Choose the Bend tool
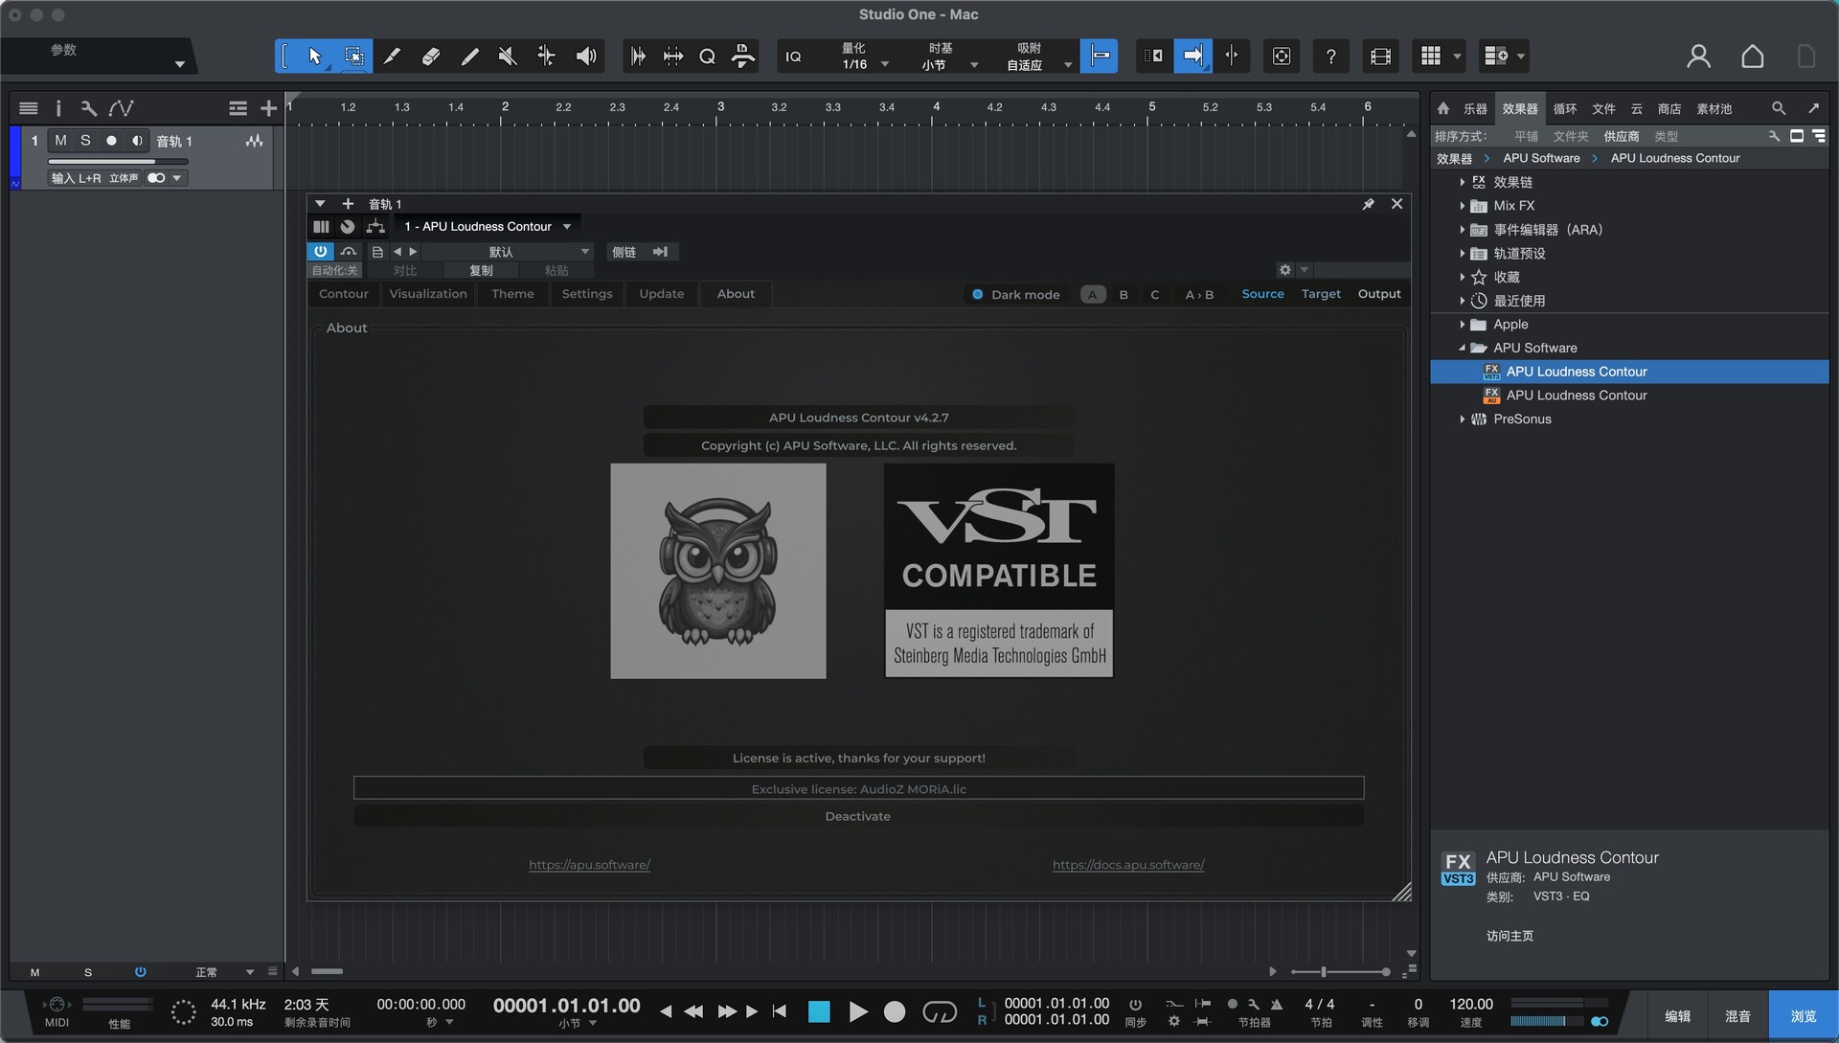Image resolution: width=1839 pixels, height=1043 pixels. 546,57
